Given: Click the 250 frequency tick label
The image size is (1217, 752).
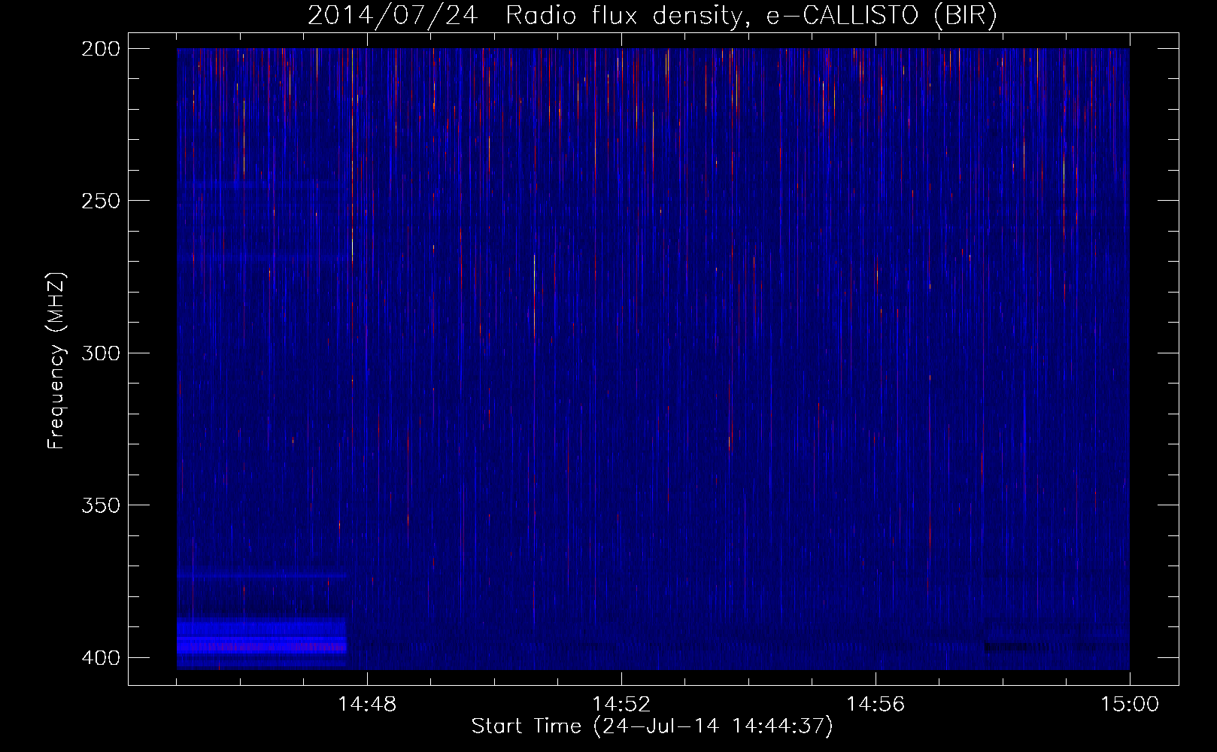Looking at the screenshot, I should pyautogui.click(x=101, y=201).
